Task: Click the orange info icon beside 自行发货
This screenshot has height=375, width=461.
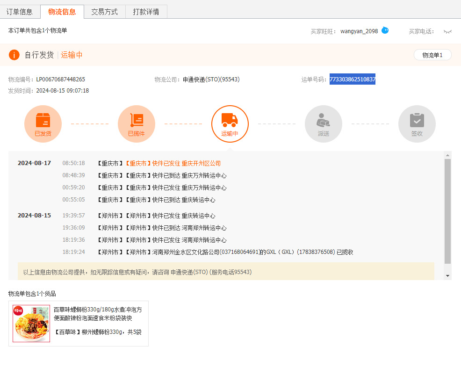Action: coord(14,55)
